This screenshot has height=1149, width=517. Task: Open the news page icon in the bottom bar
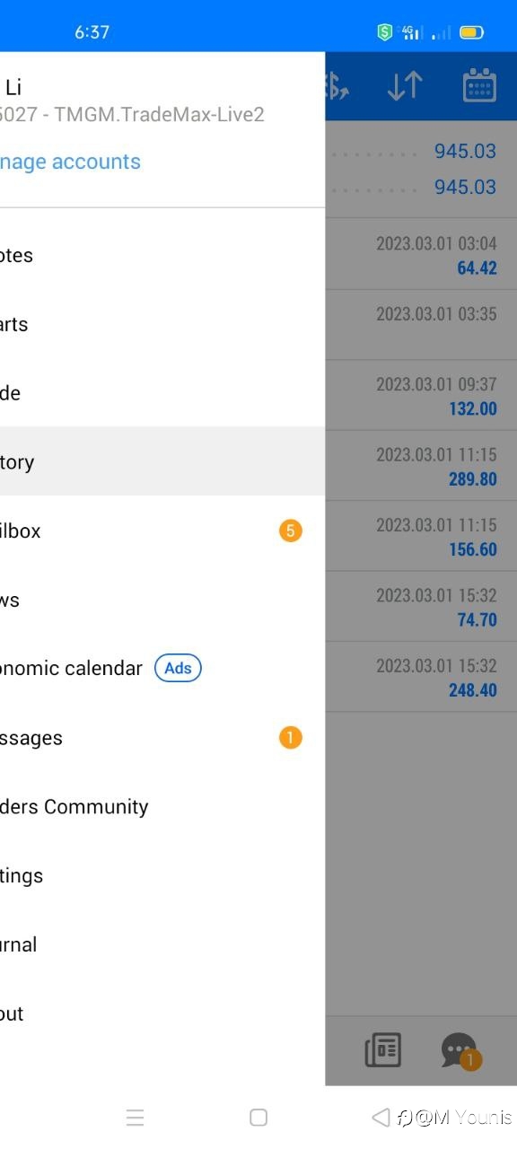(x=383, y=1049)
